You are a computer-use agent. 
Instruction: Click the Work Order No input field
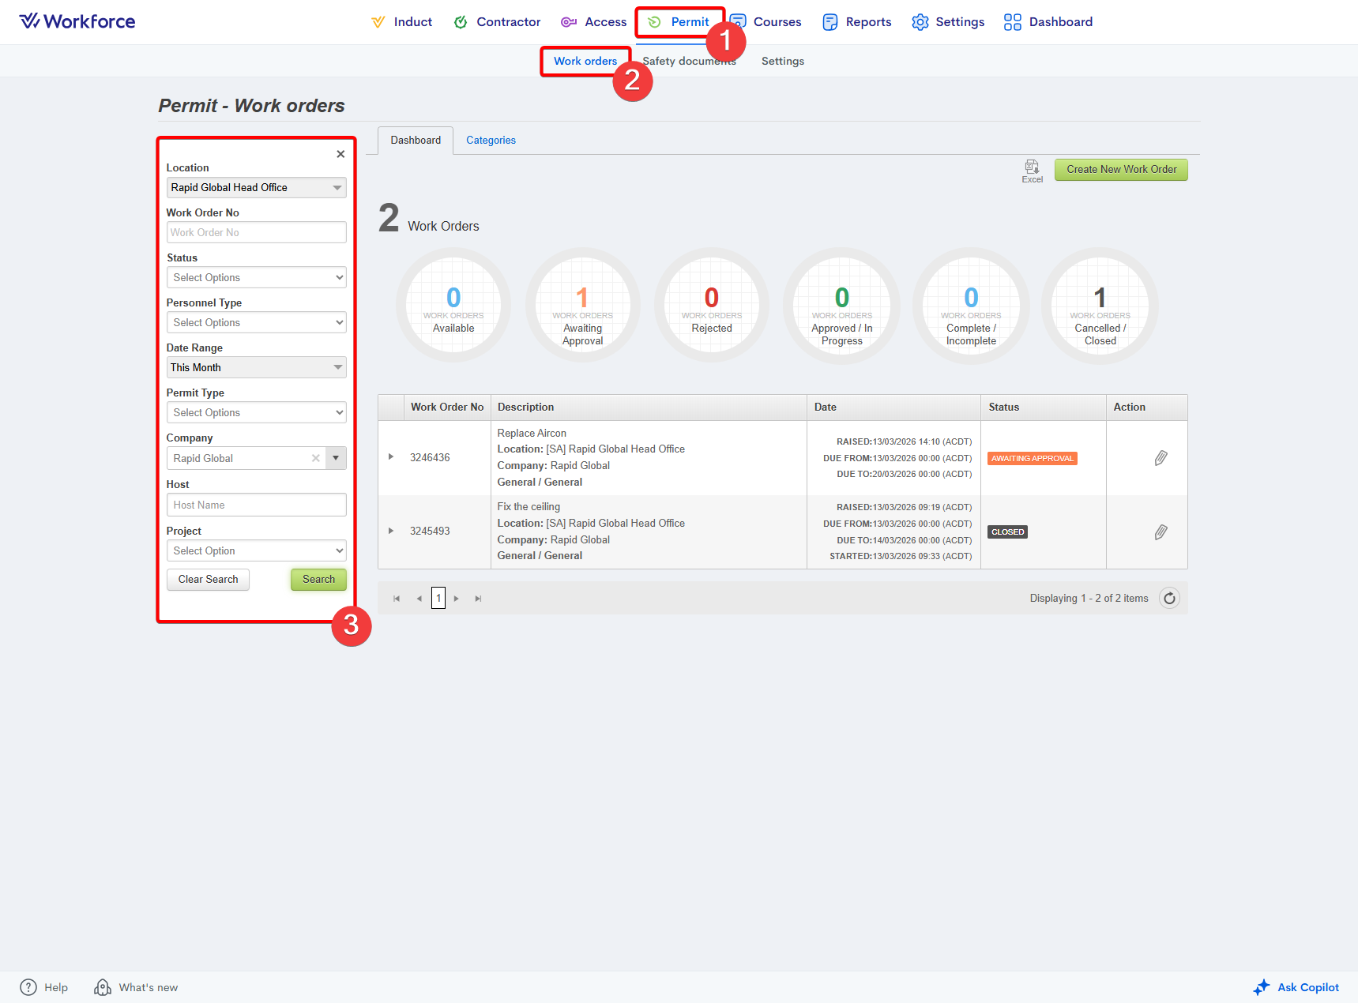point(256,233)
